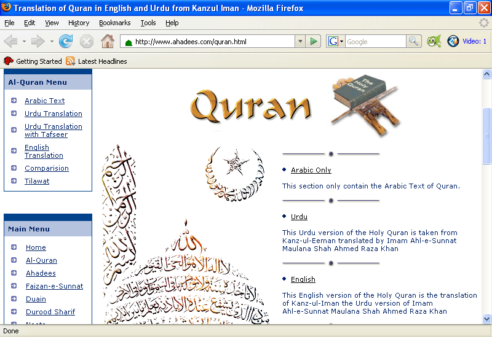Open the Urdu Translation with Tafseer link
Screen dimensions: 492x337
[54, 130]
